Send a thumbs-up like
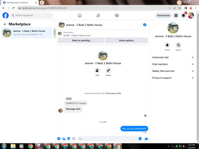 click(146, 139)
